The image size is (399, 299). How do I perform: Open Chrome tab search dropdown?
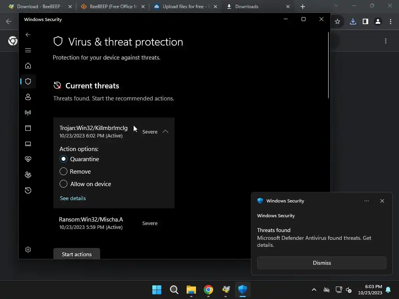point(336,5)
